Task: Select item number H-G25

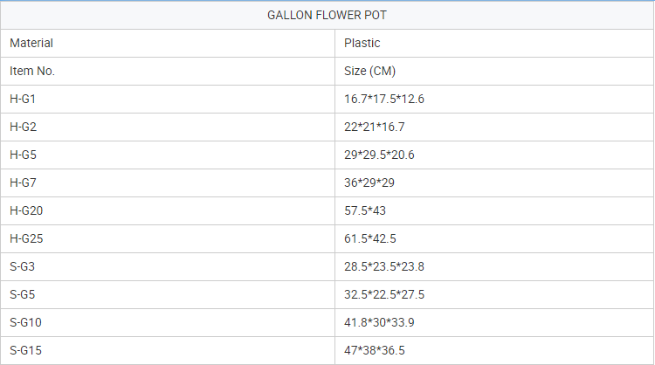Action: tap(26, 238)
